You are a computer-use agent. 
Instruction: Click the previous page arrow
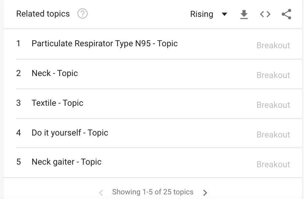[101, 193]
